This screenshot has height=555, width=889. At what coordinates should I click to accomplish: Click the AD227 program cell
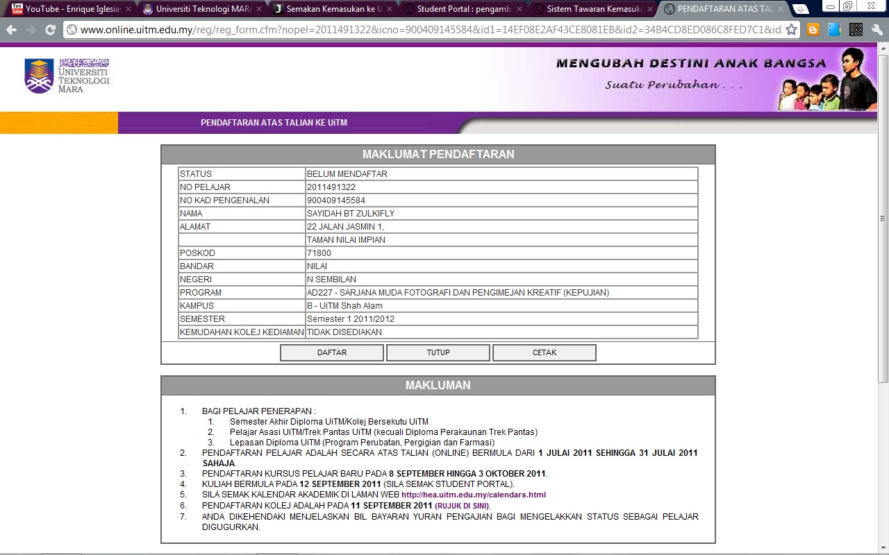[501, 293]
